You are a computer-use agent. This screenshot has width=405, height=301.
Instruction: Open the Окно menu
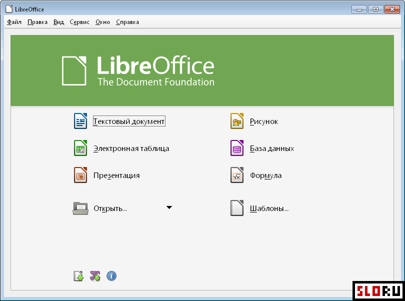[x=102, y=22]
